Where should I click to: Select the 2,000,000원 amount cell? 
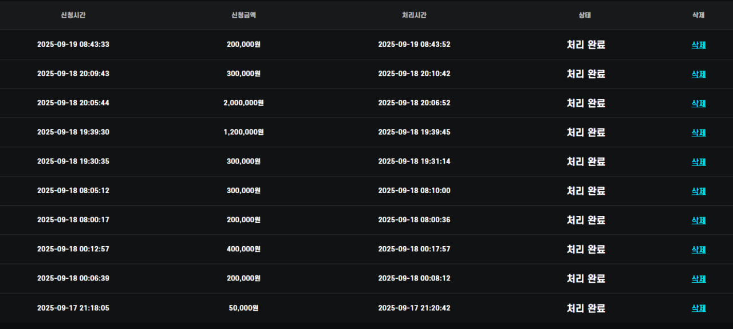(243, 103)
